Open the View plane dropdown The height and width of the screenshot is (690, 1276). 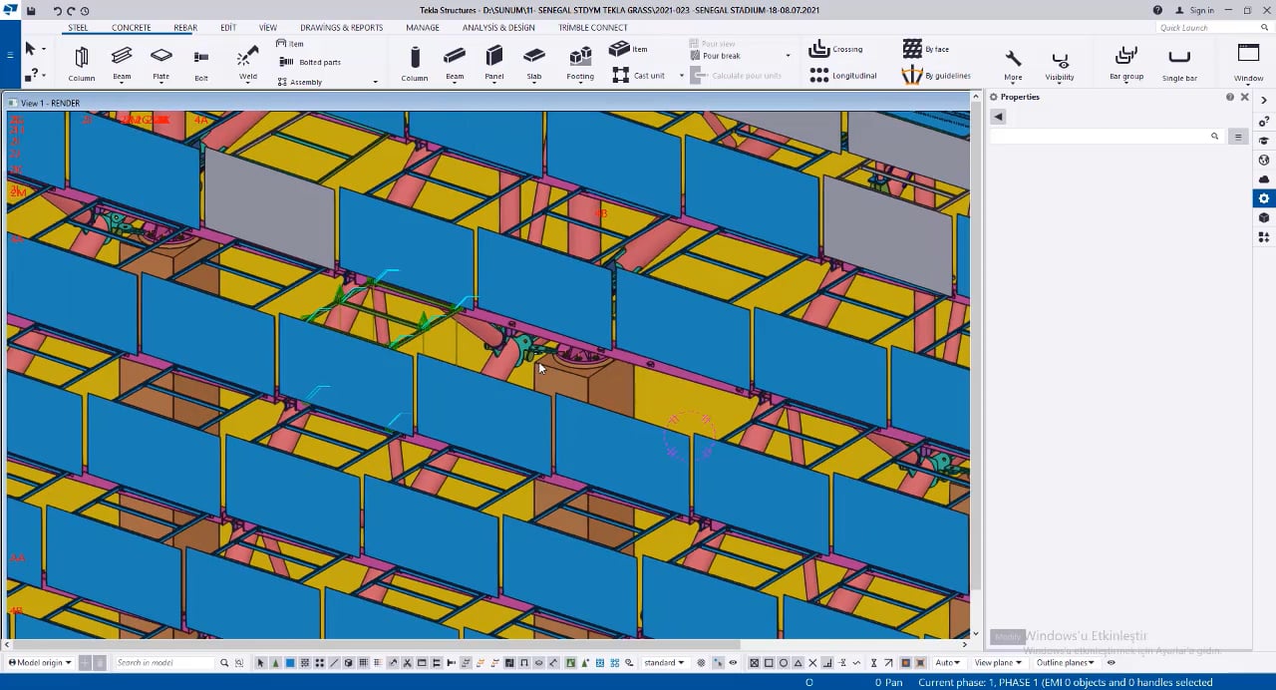998,662
